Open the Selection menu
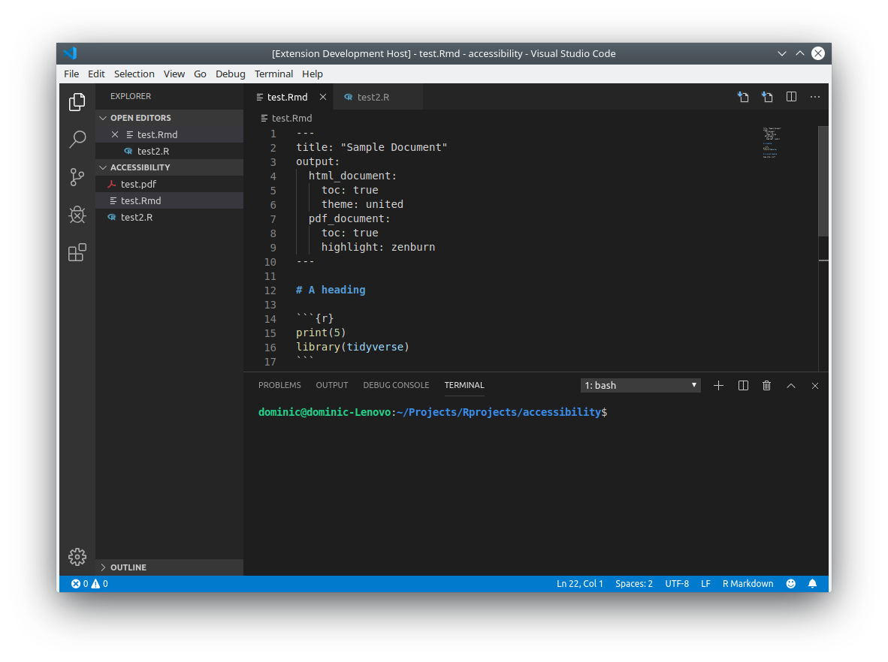Image resolution: width=888 pixels, height=662 pixels. [134, 74]
